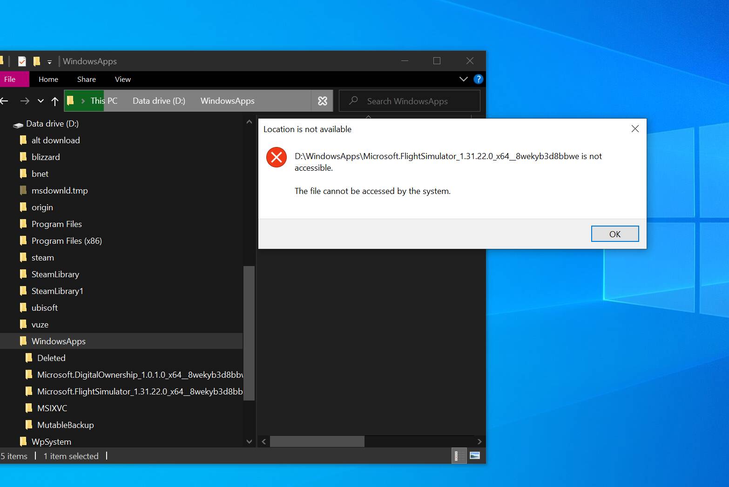The height and width of the screenshot is (487, 729).
Task: Click the error dialog's close X
Action: [634, 129]
